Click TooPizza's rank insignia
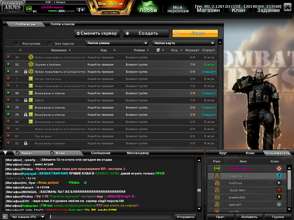Viewport: 294px width, 220px height. pos(217,183)
